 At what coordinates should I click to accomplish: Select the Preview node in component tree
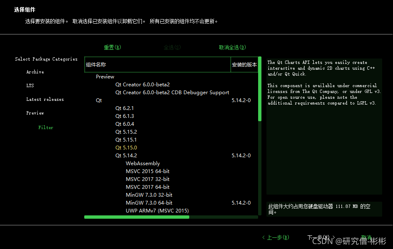click(x=105, y=77)
